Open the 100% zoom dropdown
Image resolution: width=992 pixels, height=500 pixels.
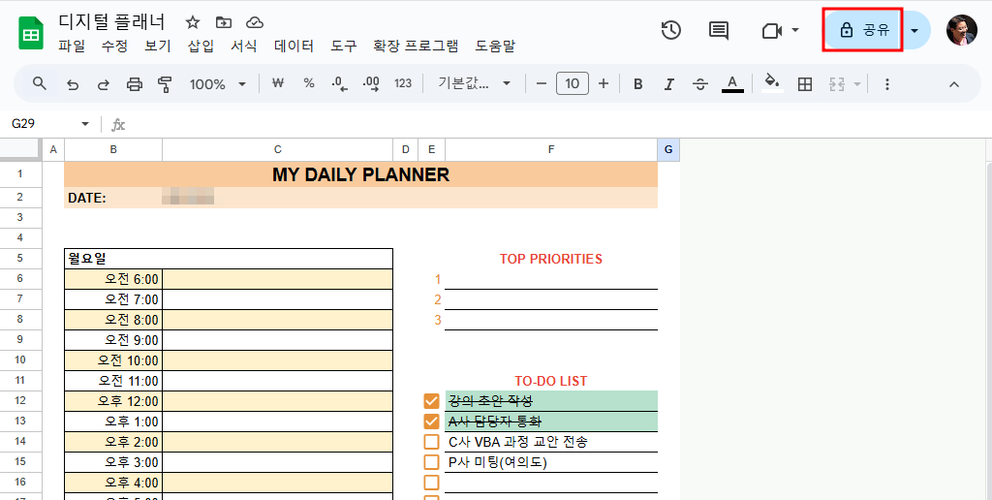point(217,84)
